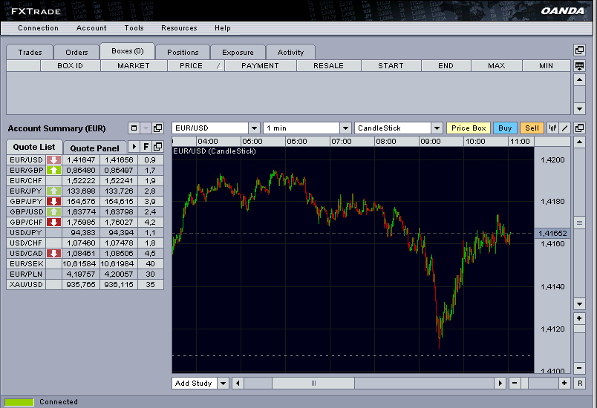Click the horizontal chart scrollbar thumb
Screen dimensions: 597x408
pos(313,383)
